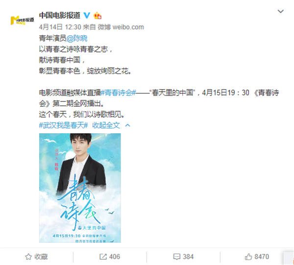
Task: Click the blue verified V badge
Action: tap(87, 15)
